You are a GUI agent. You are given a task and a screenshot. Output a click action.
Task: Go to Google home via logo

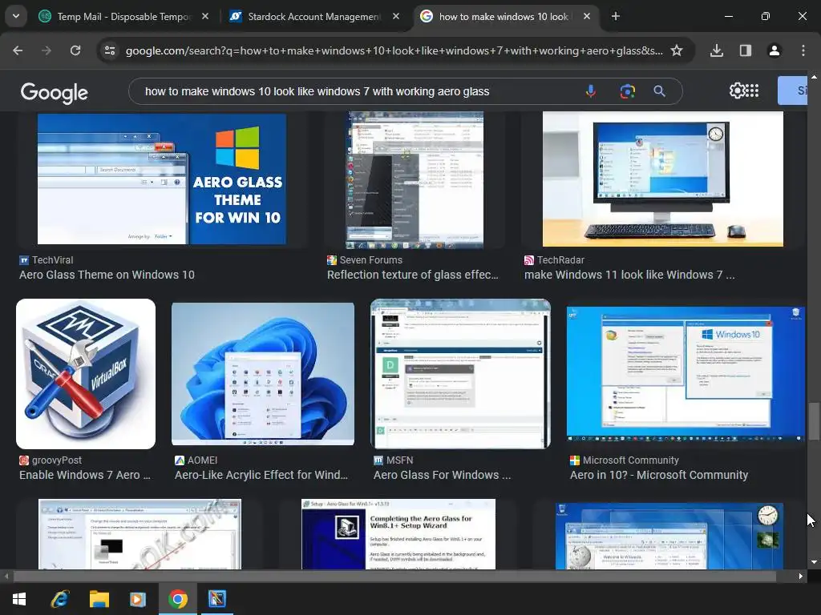click(55, 93)
